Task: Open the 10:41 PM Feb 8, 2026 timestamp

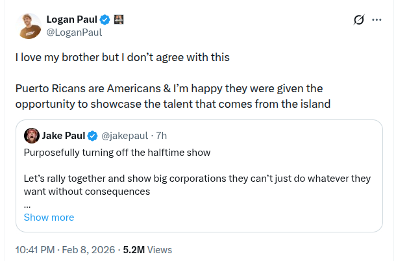Action: pos(65,249)
